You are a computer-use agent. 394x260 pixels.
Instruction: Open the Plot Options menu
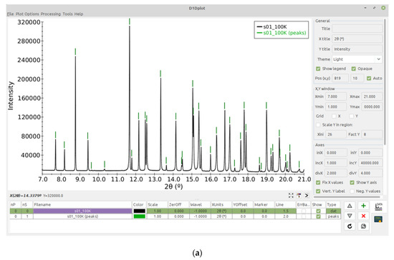(27, 14)
